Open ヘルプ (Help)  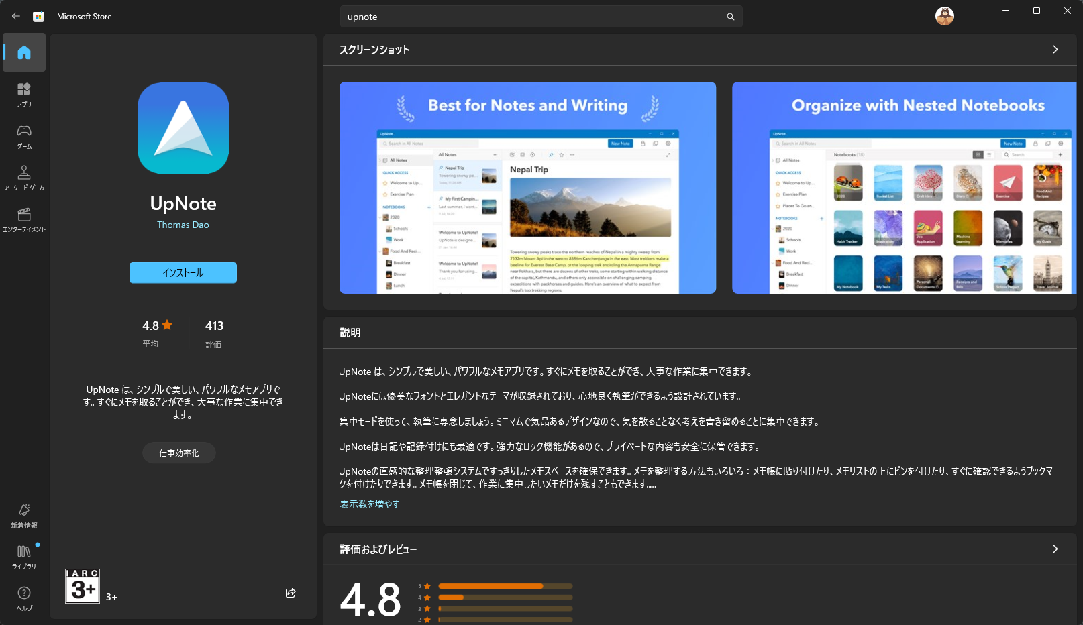click(x=24, y=598)
